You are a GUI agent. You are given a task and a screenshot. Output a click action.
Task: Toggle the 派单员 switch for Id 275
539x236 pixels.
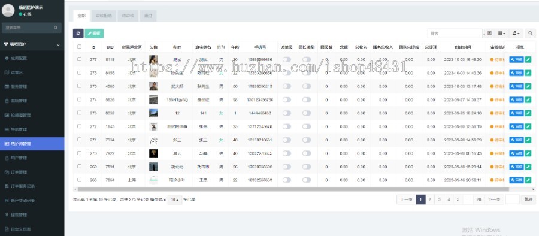[x=286, y=86]
